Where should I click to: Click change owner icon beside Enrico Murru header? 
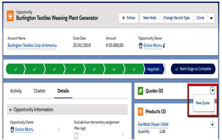164,45
